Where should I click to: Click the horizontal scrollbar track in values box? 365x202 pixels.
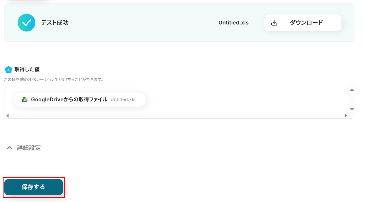coord(177,116)
